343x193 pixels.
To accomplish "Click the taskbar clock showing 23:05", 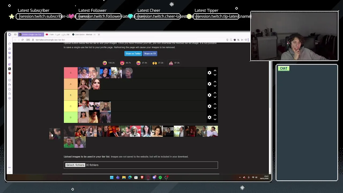I will 264,177.
